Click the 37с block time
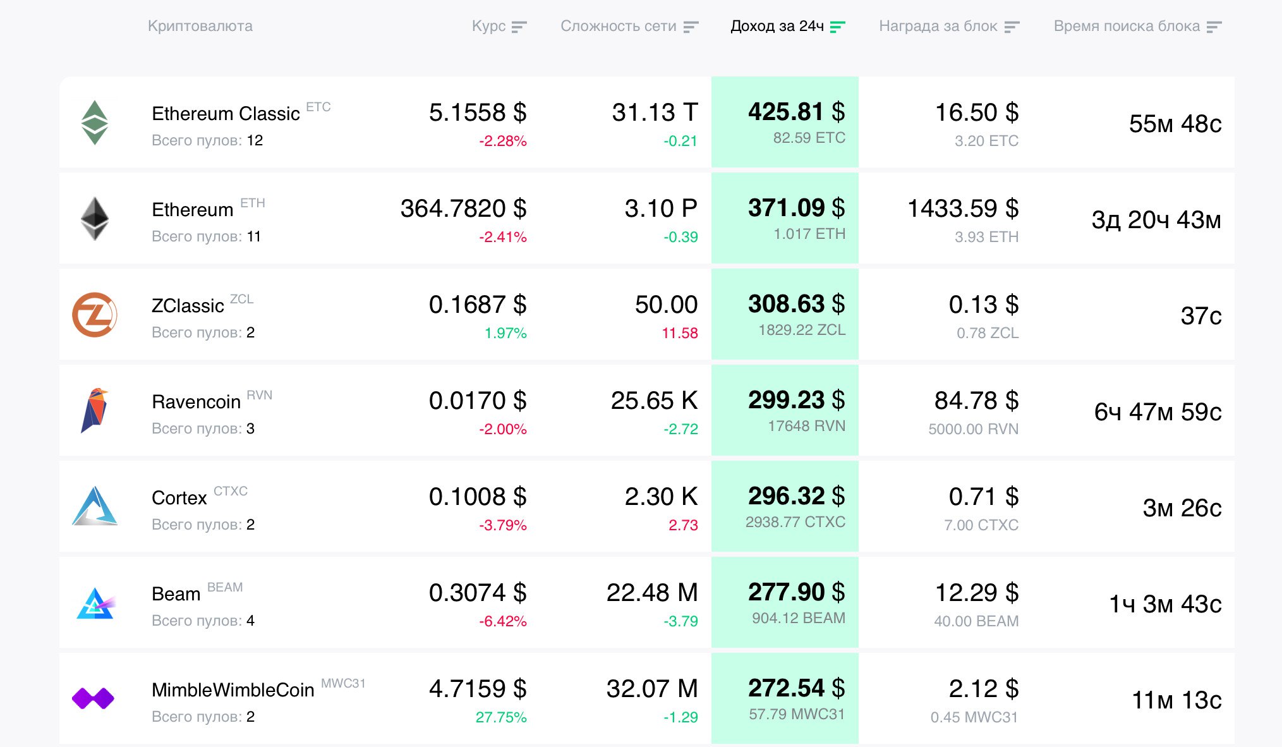Screen dimensions: 1282x747 click(1201, 316)
